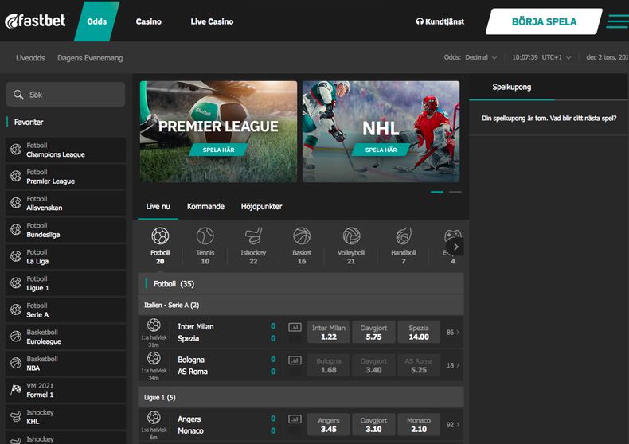Click football icon beside La Liga
This screenshot has height=444, width=629.
coord(16,256)
